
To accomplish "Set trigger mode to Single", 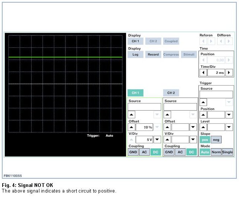I will tap(227, 152).
